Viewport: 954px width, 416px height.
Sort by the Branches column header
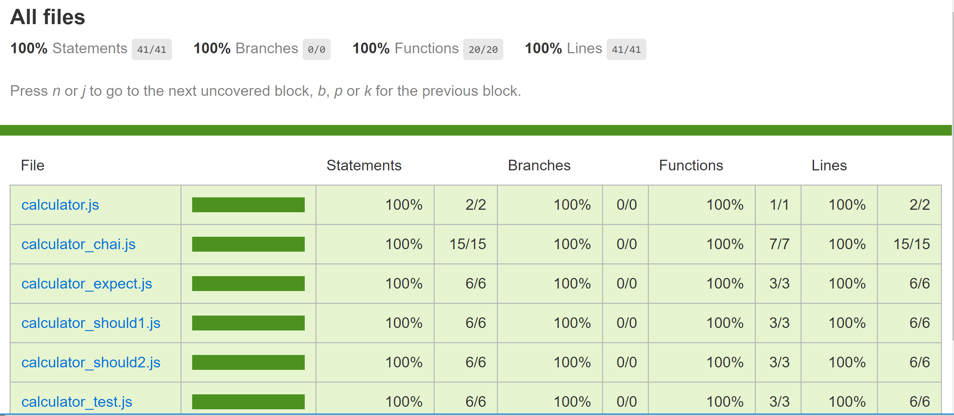point(539,165)
